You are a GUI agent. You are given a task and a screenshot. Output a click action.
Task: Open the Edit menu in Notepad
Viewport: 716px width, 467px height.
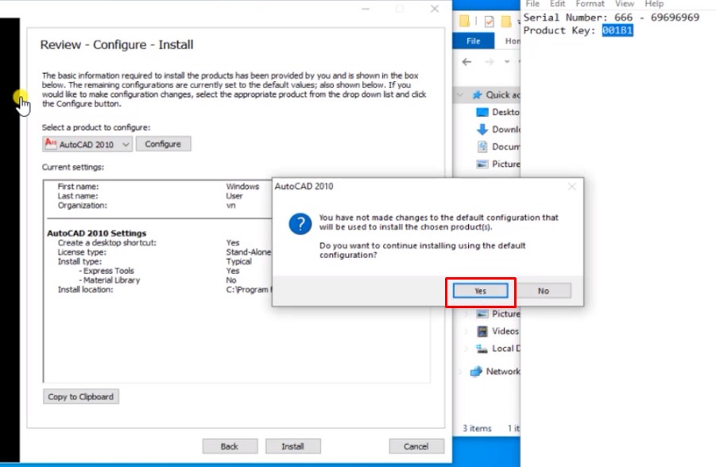558,4
